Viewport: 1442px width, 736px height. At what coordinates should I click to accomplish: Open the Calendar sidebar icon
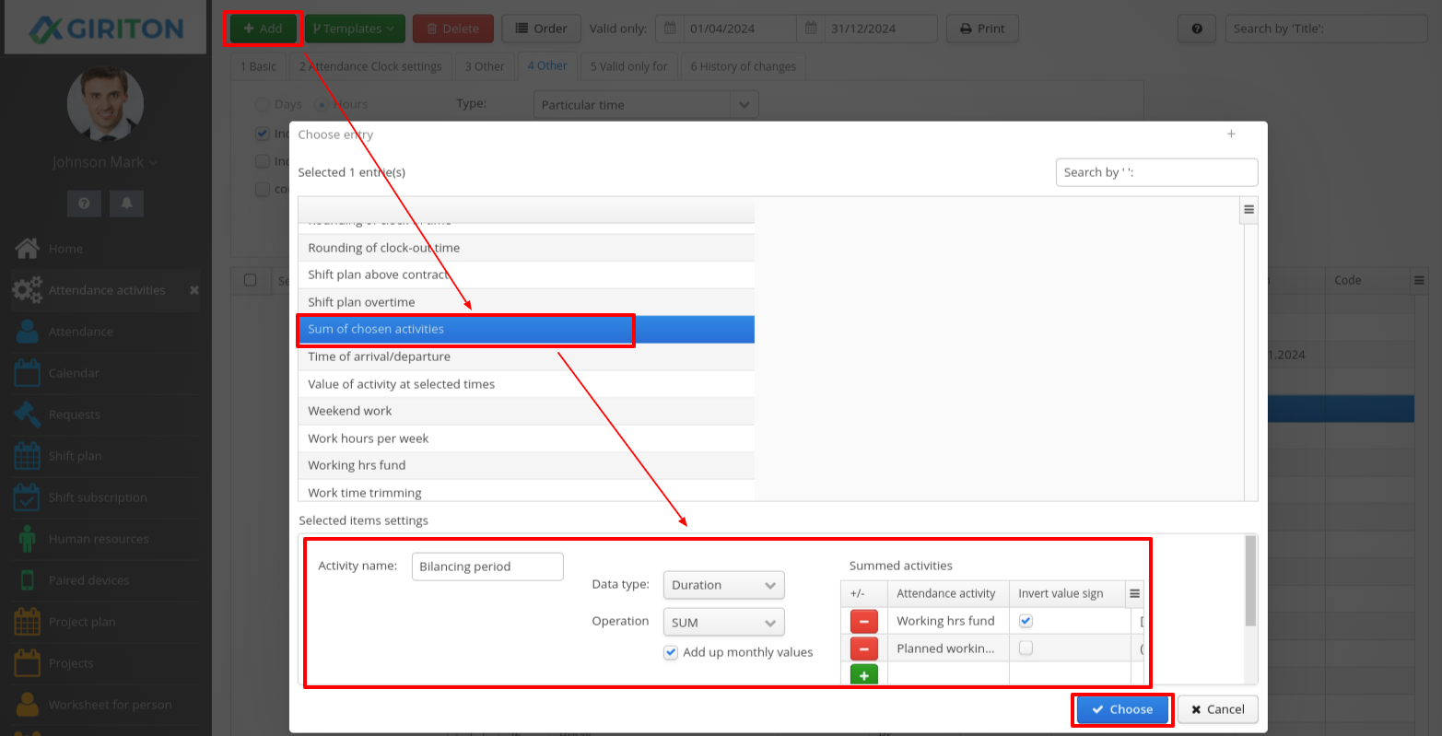[27, 372]
